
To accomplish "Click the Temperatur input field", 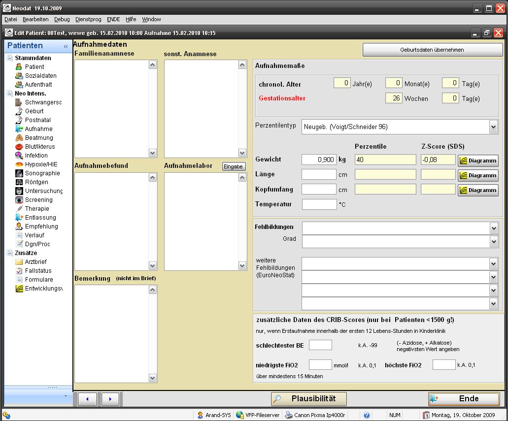I will (x=319, y=204).
